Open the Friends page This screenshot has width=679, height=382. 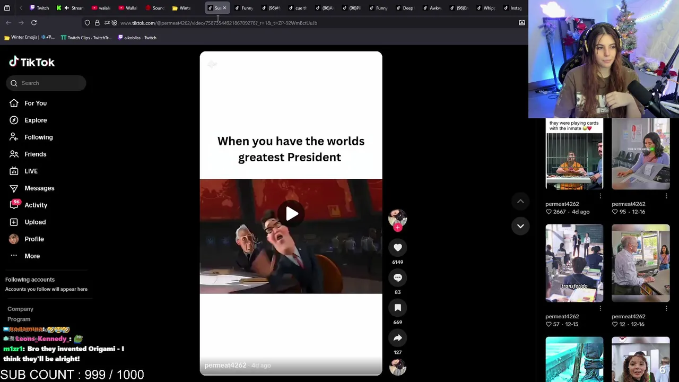click(x=35, y=154)
